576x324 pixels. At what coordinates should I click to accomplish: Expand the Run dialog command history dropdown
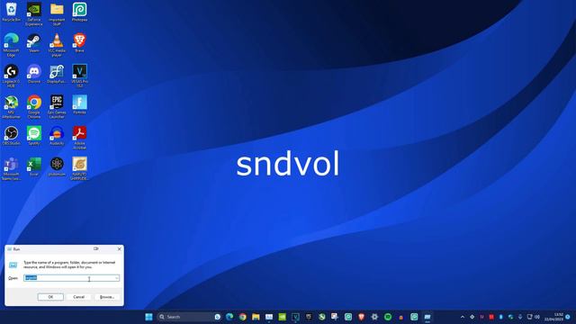[117, 278]
